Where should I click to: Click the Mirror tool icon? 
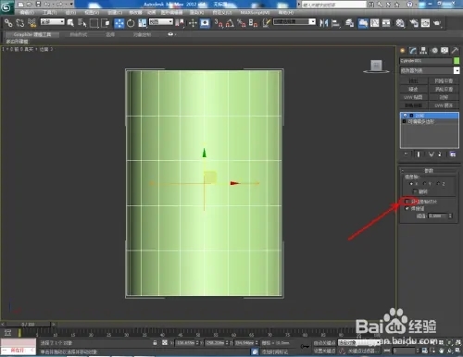pyautogui.click(x=324, y=23)
